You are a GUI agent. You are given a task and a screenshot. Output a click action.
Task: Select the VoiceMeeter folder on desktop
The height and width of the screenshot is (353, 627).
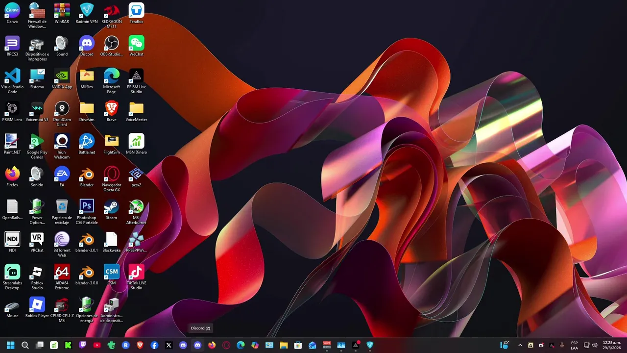136,112
